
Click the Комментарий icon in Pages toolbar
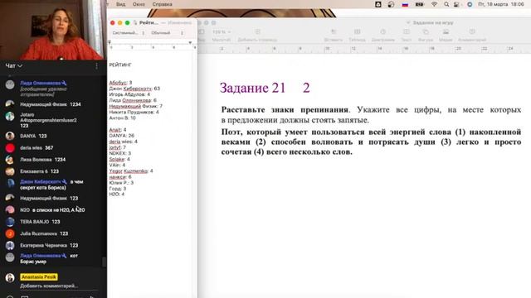pyautogui.click(x=472, y=31)
